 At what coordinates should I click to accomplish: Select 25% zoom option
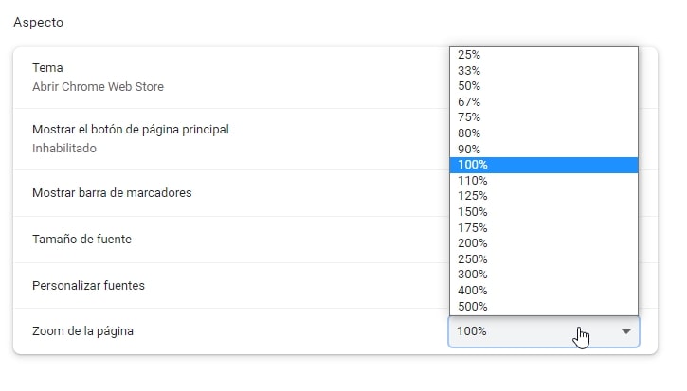[544, 55]
